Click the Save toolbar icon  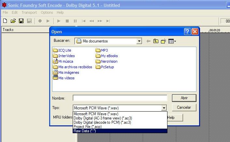point(21,21)
